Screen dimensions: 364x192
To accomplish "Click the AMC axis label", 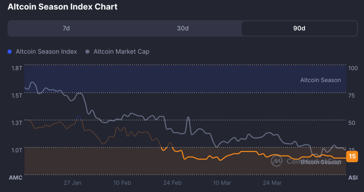I will point(15,177).
